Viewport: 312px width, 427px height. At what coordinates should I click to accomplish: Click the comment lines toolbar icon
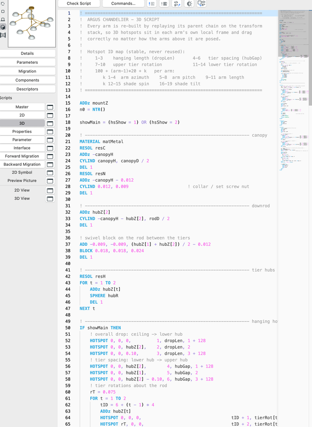(x=151, y=3)
